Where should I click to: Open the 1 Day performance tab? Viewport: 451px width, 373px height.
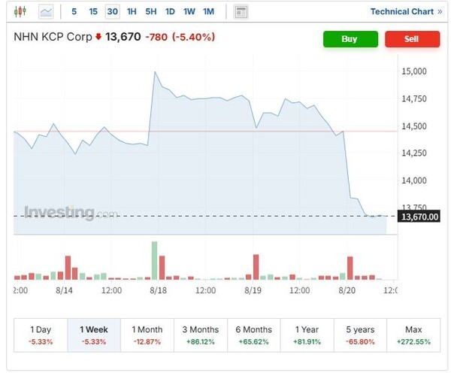41,335
